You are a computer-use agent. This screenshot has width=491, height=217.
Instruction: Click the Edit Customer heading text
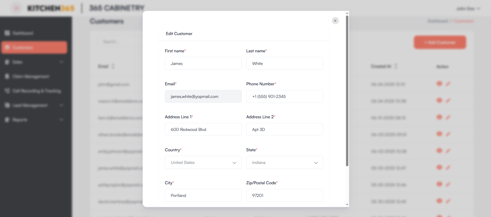179,34
